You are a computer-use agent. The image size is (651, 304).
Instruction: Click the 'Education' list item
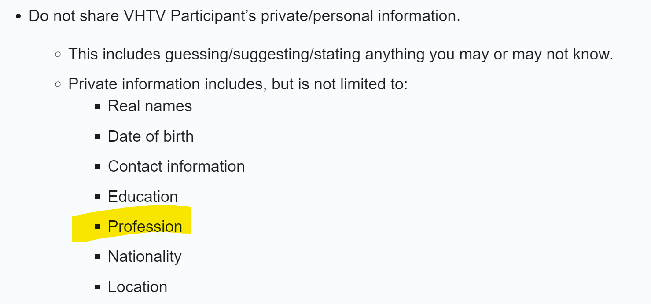tap(143, 197)
